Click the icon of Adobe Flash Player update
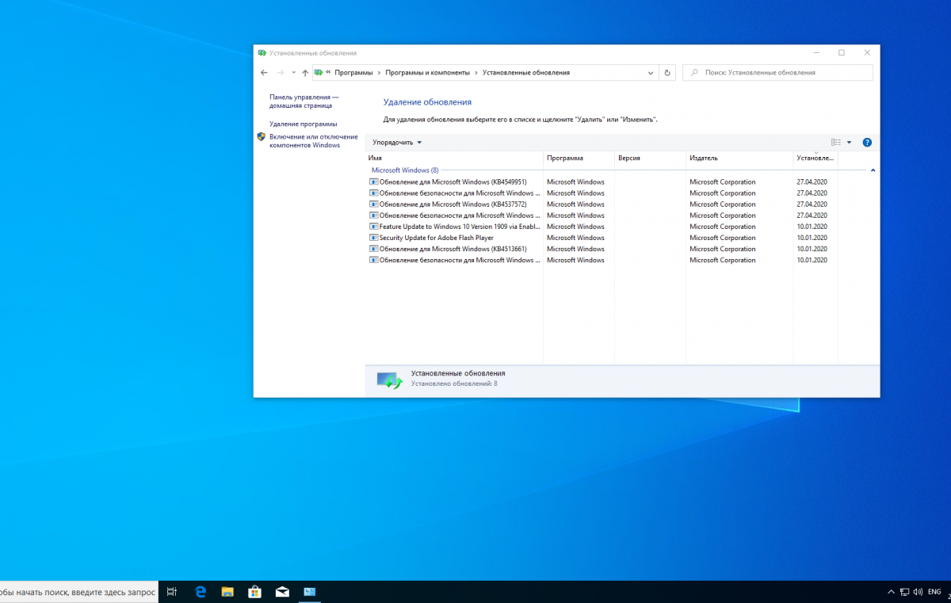This screenshot has height=603, width=951. 373,238
